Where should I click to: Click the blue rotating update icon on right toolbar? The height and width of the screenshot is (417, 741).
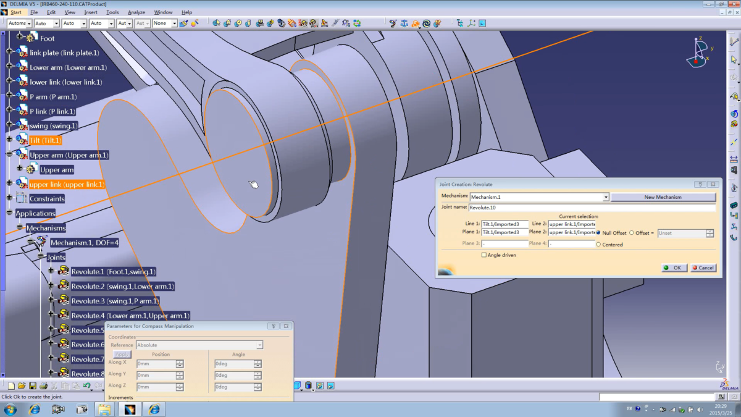734,114
